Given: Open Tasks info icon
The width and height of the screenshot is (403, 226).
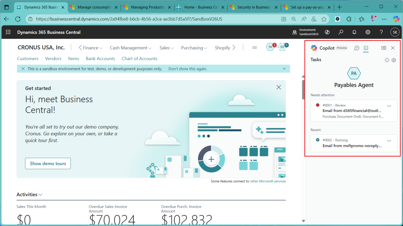Looking at the screenshot, I should pos(387,60).
